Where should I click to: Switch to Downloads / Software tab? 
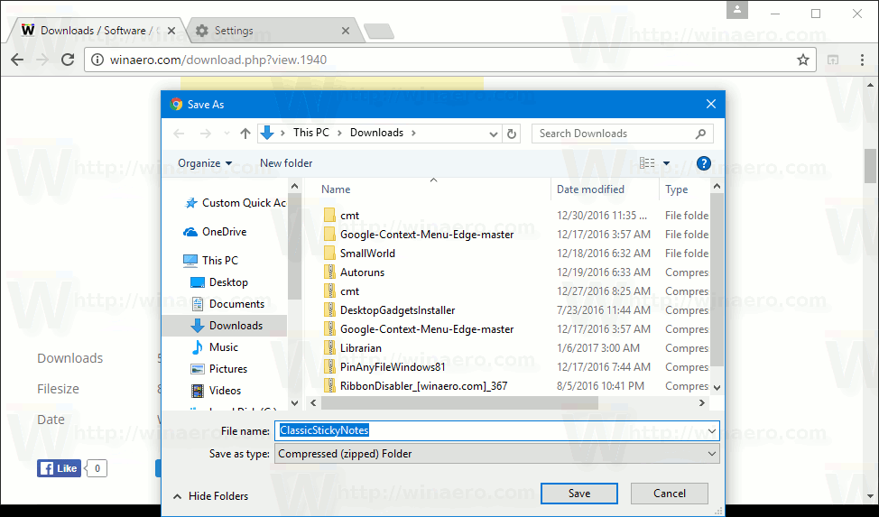(98, 31)
